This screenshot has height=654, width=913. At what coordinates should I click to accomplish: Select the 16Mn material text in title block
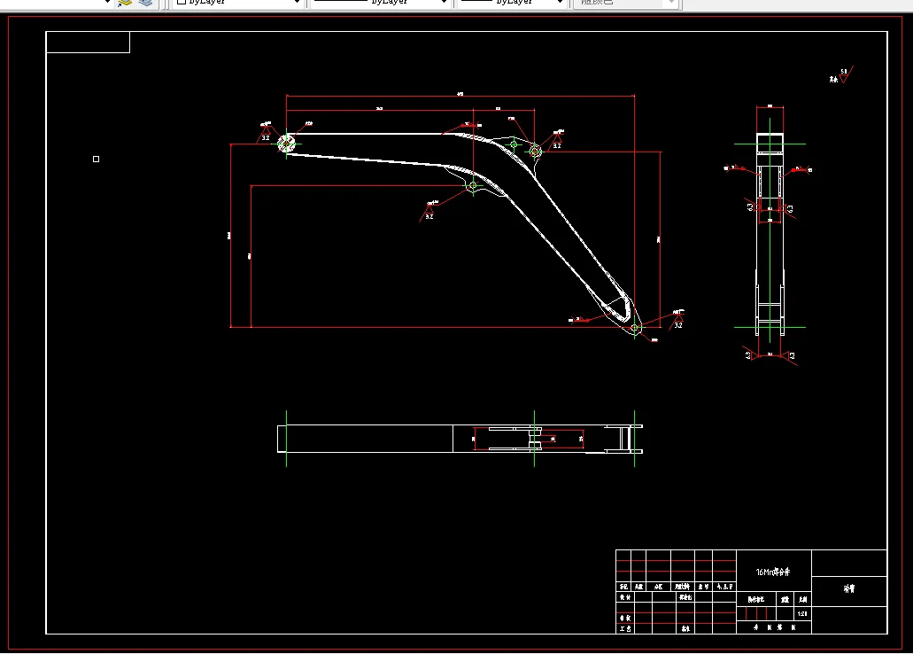click(773, 572)
